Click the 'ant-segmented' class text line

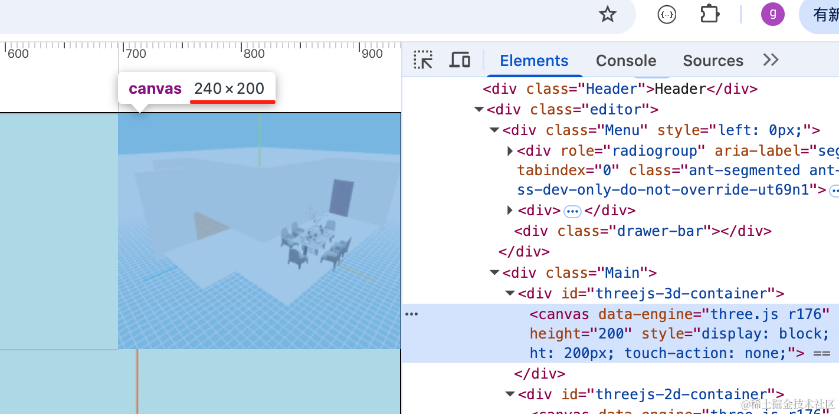(677, 170)
